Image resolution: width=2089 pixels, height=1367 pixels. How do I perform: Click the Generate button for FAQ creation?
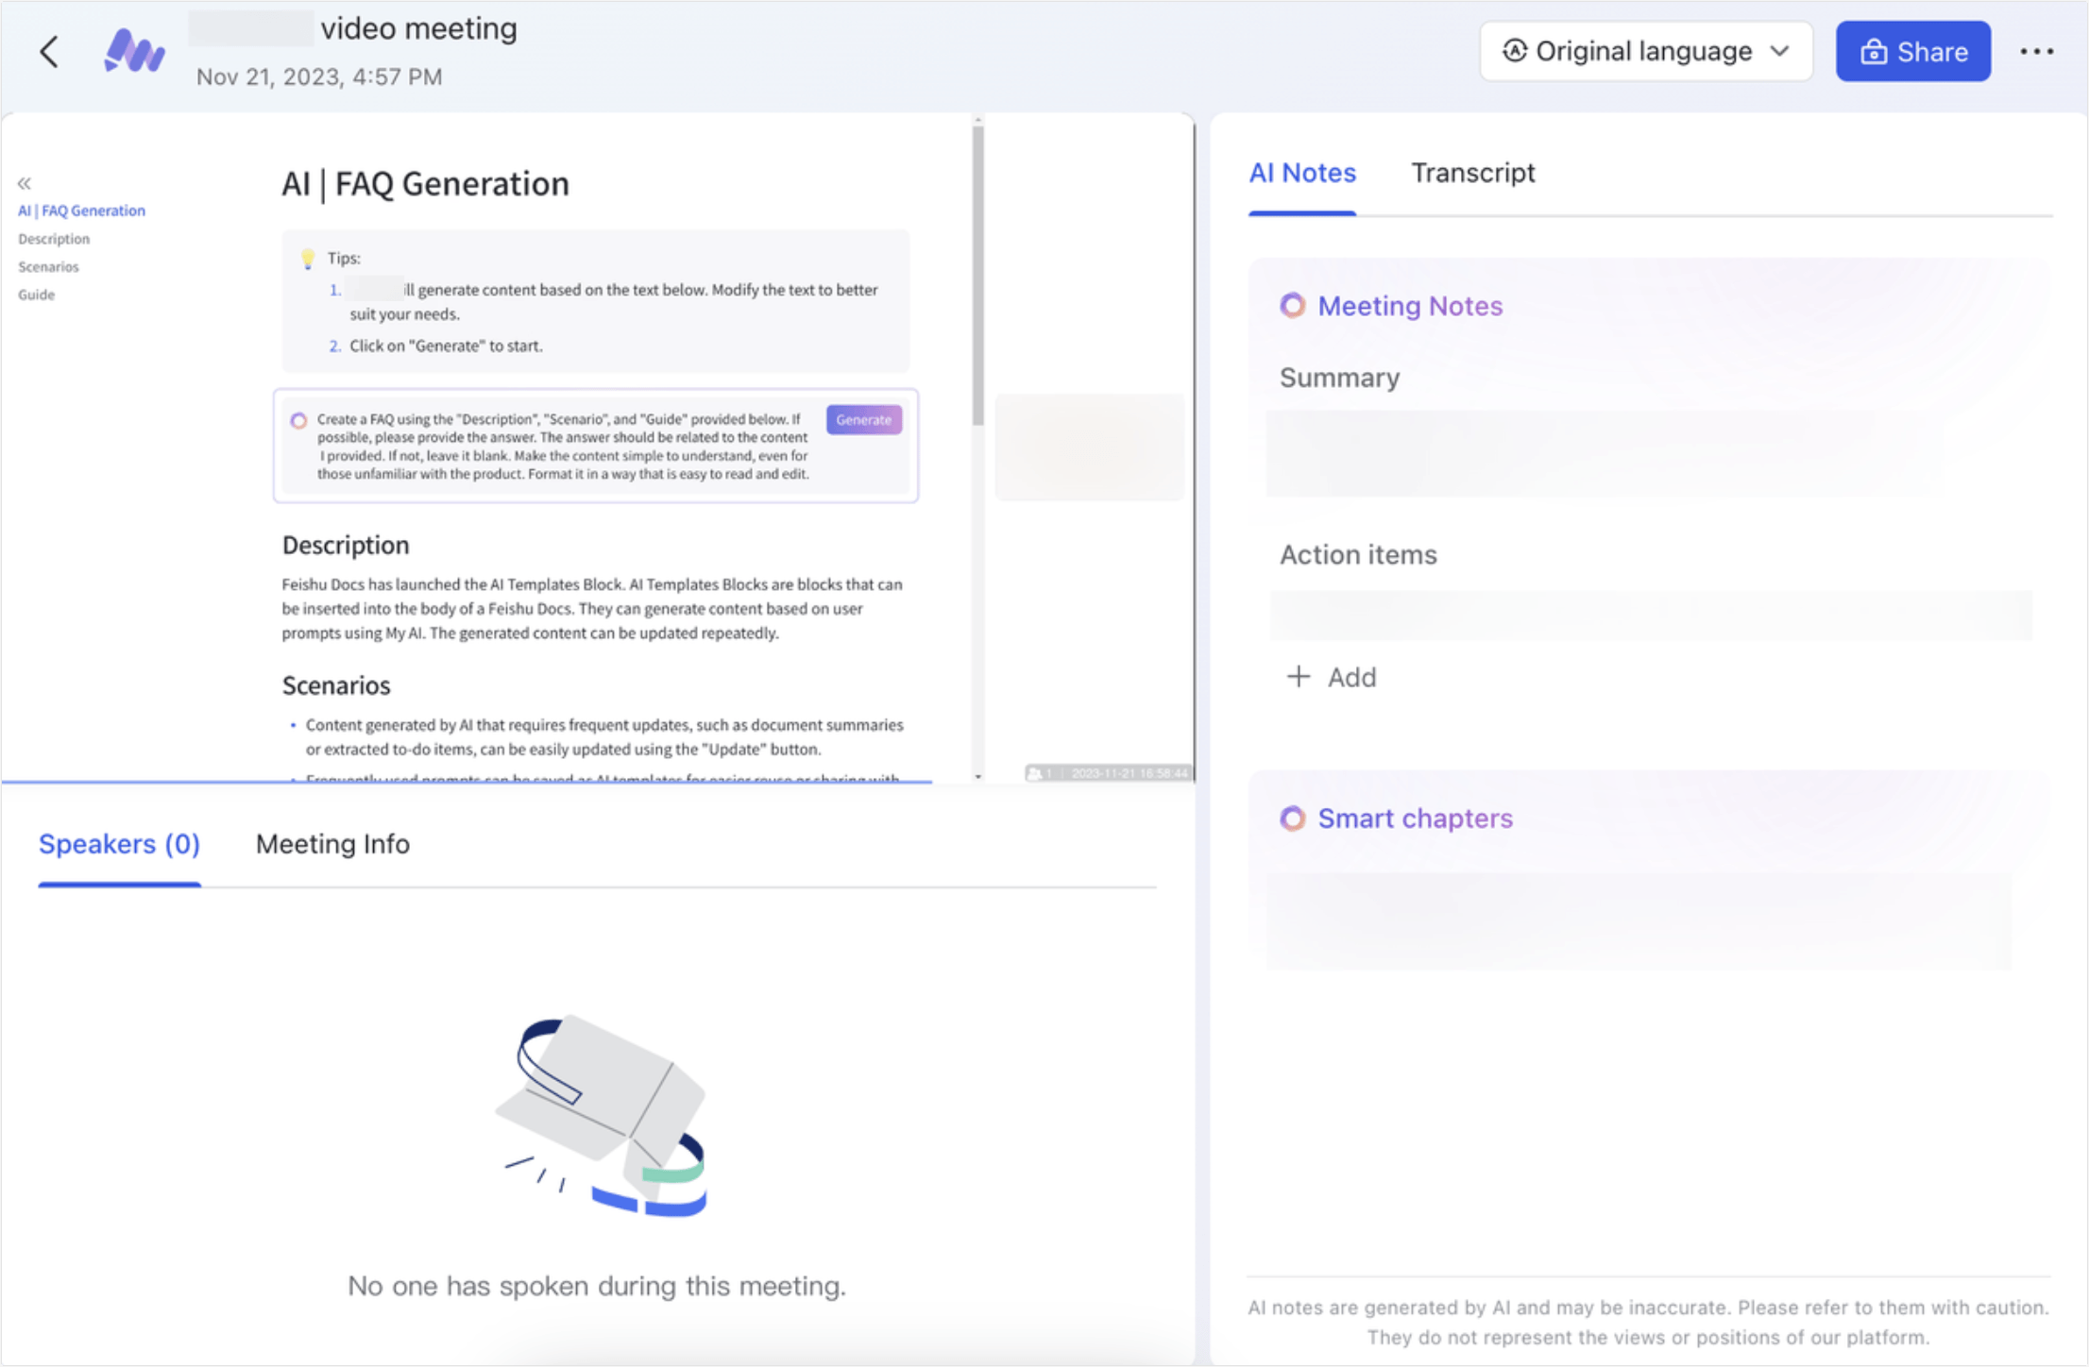click(x=862, y=419)
